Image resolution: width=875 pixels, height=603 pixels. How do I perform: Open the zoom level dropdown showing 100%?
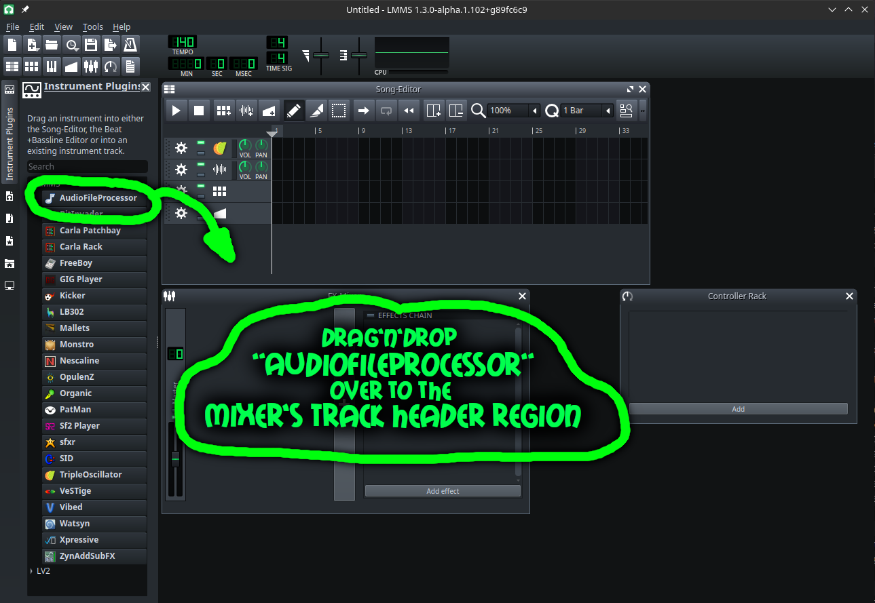[x=513, y=110]
